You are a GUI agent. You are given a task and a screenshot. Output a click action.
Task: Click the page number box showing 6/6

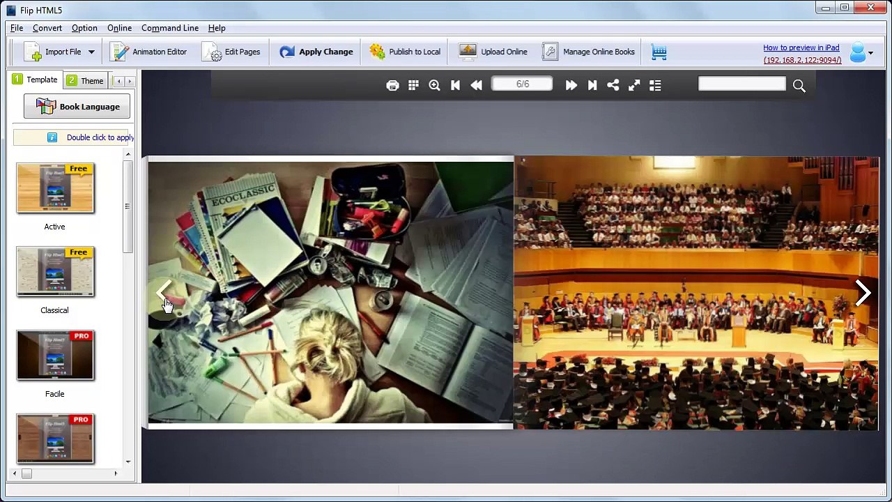(x=523, y=84)
